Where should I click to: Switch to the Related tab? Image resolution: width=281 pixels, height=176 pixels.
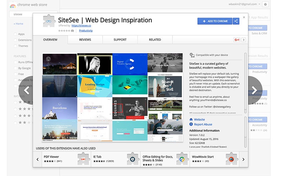pos(155,40)
